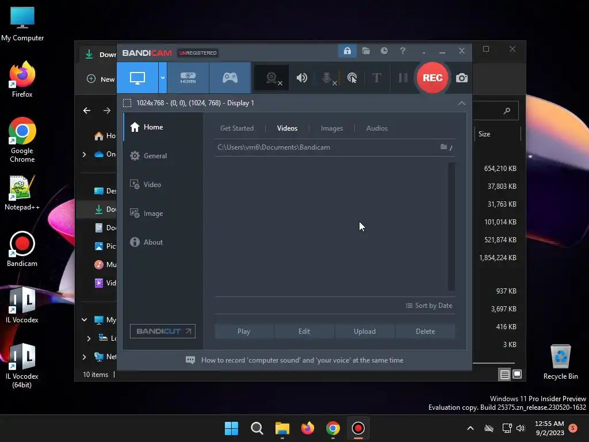Toggle the text overlay T icon
The width and height of the screenshot is (589, 442).
click(x=376, y=78)
